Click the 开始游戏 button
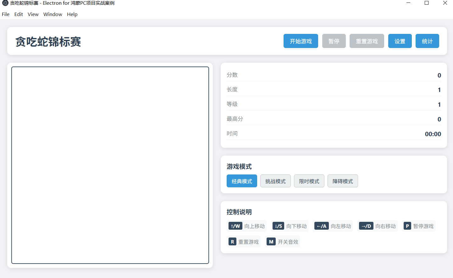 [x=301, y=41]
